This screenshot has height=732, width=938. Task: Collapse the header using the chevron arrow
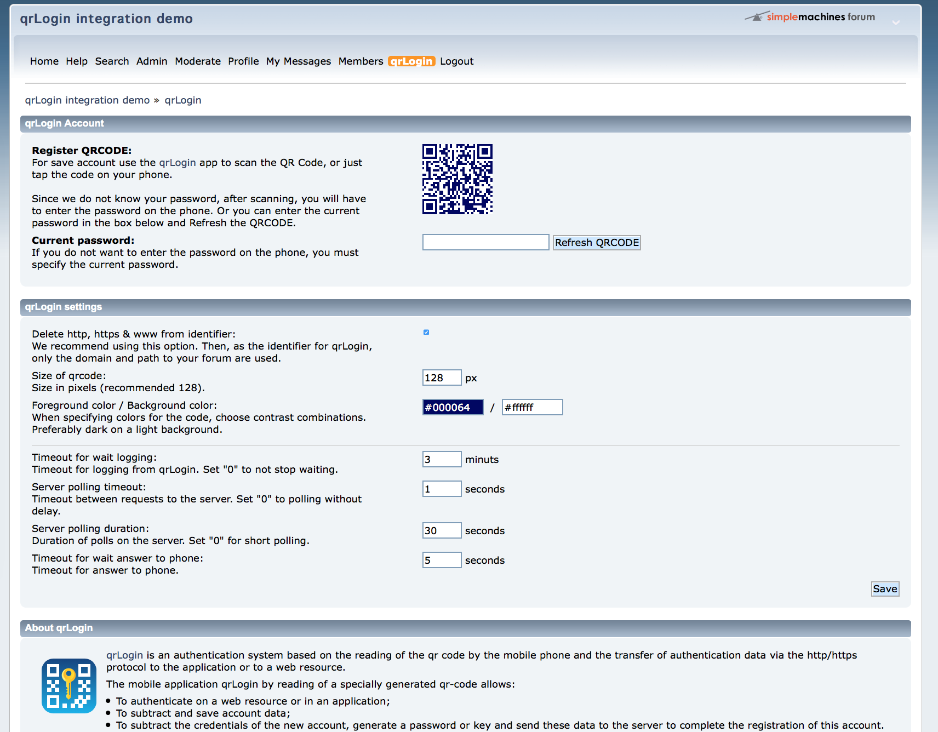(896, 22)
